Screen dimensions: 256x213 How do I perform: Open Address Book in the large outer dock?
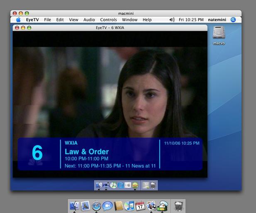tap(119, 206)
